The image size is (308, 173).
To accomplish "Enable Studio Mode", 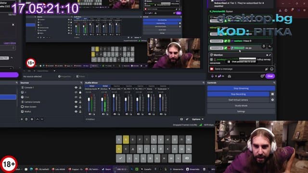I will point(241,106).
